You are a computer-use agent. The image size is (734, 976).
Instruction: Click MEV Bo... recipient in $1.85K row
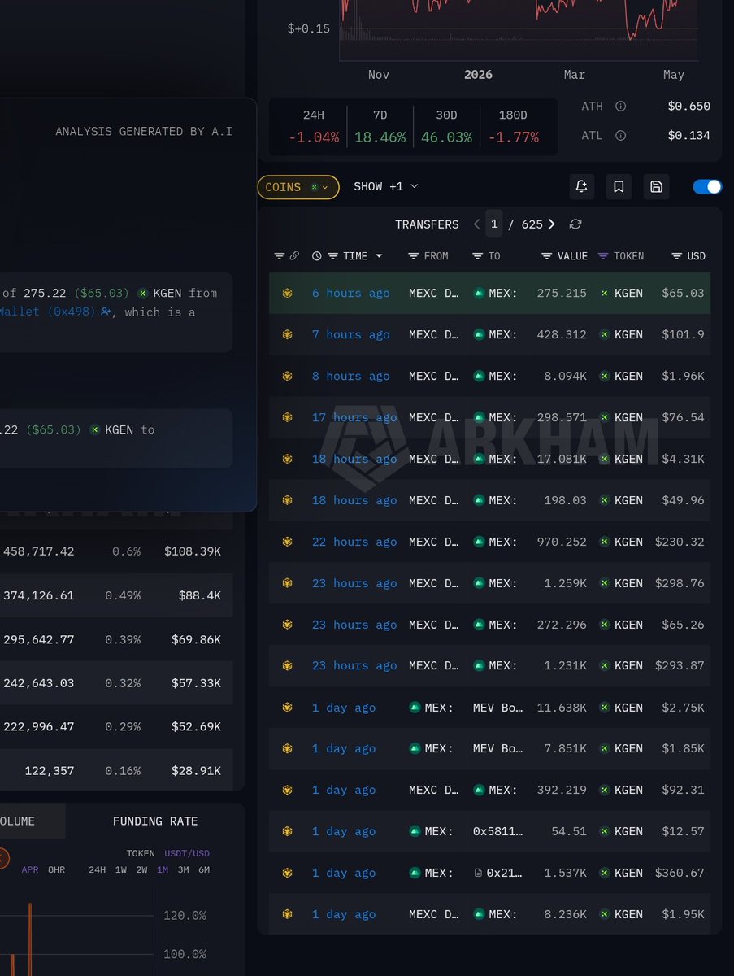pyautogui.click(x=498, y=749)
